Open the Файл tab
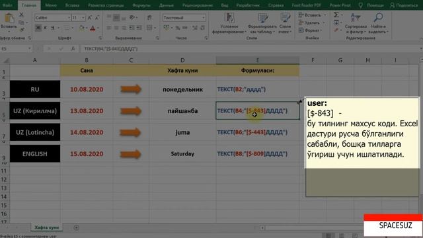 (7, 5)
